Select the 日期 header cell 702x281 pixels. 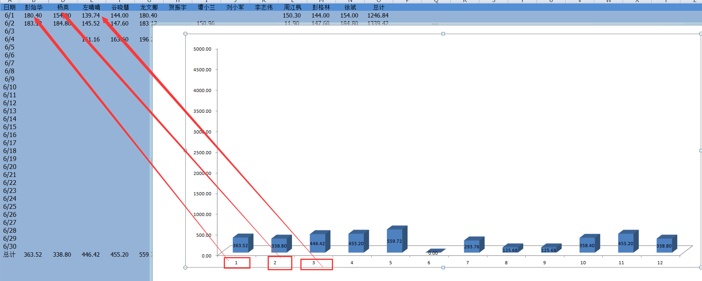[x=10, y=7]
